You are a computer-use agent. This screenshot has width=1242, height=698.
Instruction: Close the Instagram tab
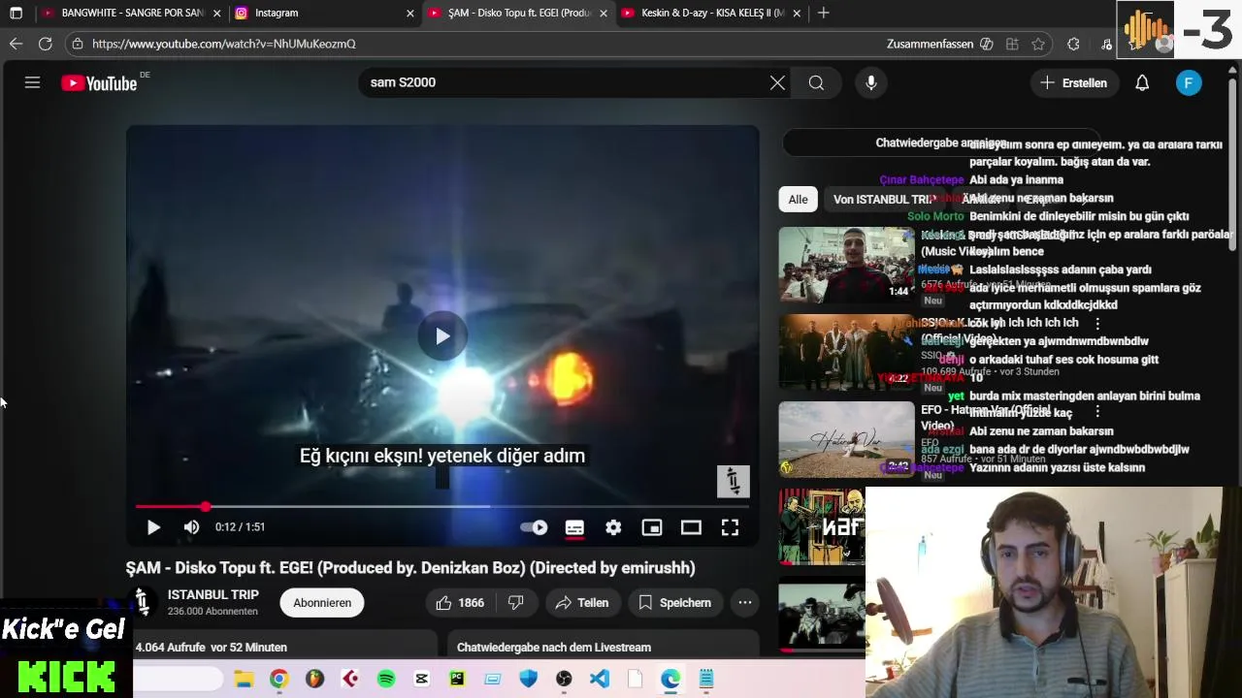(x=409, y=13)
